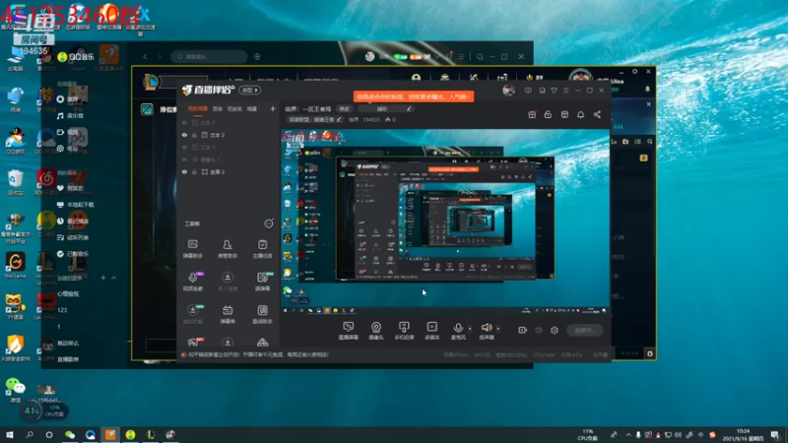Open the 视频连麦 tool
The image size is (788, 443).
click(x=192, y=282)
